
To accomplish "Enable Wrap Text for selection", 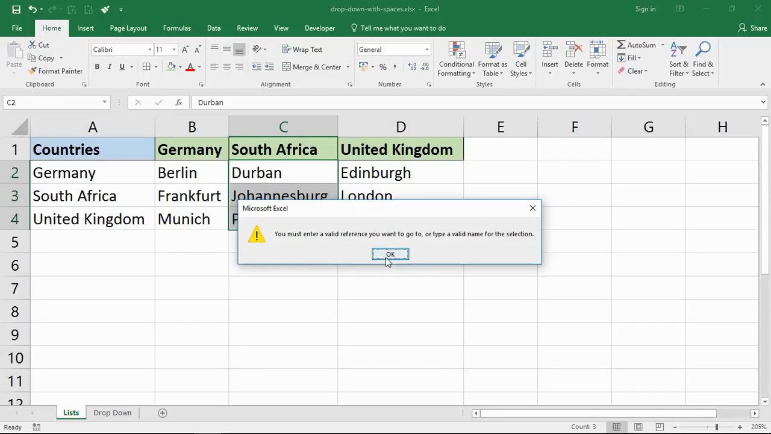I will tap(302, 49).
